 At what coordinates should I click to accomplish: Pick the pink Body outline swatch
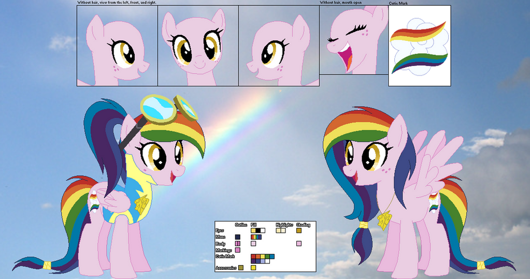[x=238, y=243]
